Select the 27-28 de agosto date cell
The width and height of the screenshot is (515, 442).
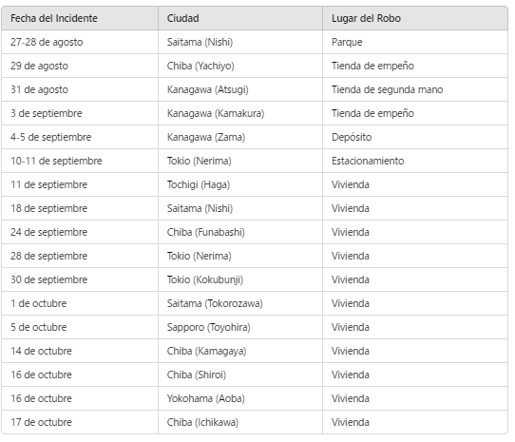tap(80, 42)
